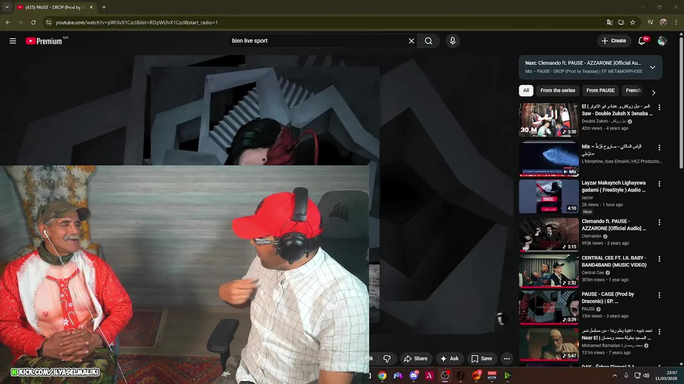The height and width of the screenshot is (384, 684).
Task: Switch to OBS Studio in taskbar
Action: tap(445, 375)
